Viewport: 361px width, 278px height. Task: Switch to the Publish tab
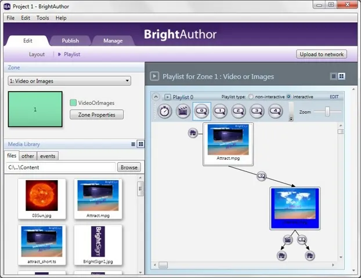tap(70, 41)
